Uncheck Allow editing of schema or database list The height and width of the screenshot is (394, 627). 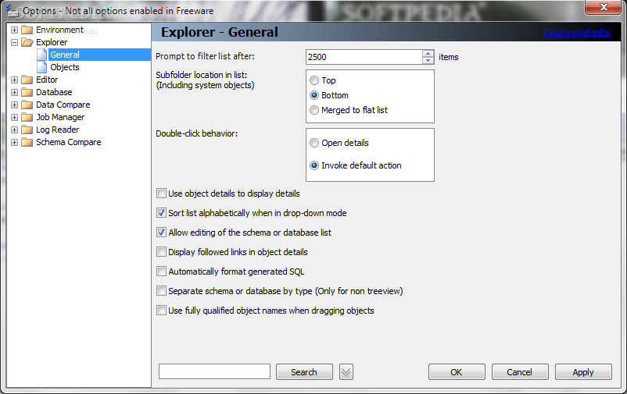click(x=161, y=232)
